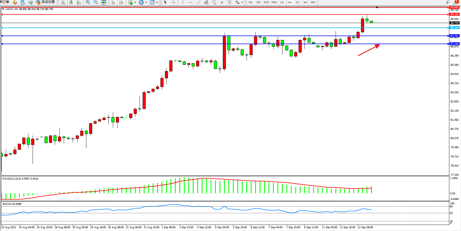Open the add indicators dropdown arrow
The width and height of the screenshot is (461, 231).
(135, 2)
